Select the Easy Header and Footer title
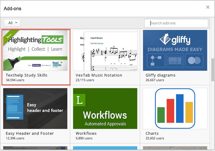 point(30,133)
